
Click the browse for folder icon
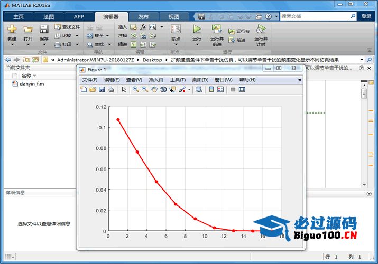coord(35,60)
